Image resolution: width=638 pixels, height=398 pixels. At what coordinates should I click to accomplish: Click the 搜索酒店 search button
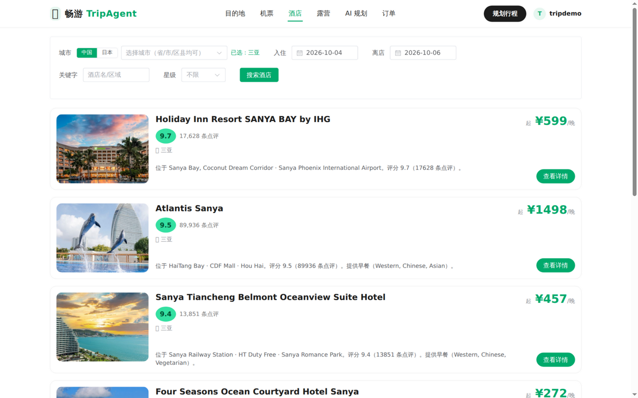pyautogui.click(x=259, y=75)
